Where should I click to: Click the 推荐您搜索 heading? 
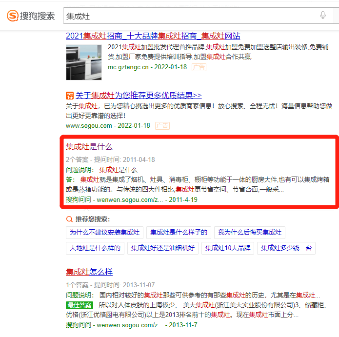tap(93, 219)
